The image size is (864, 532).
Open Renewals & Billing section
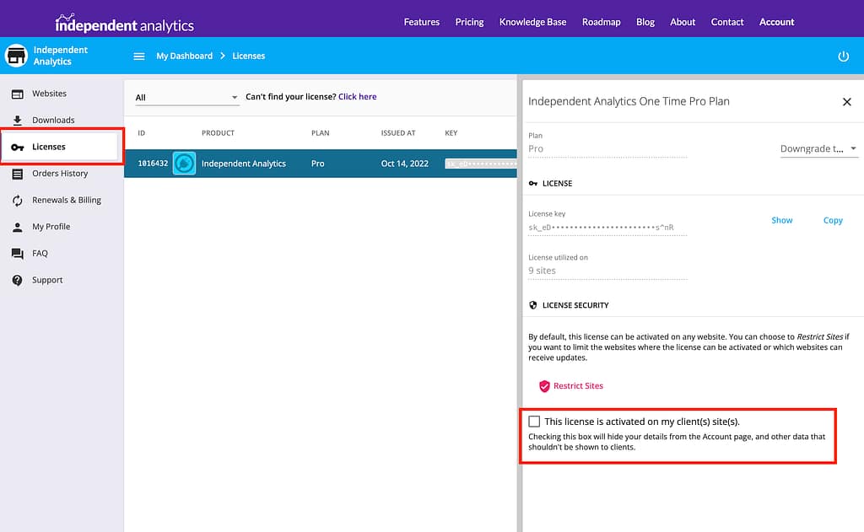[x=66, y=200]
